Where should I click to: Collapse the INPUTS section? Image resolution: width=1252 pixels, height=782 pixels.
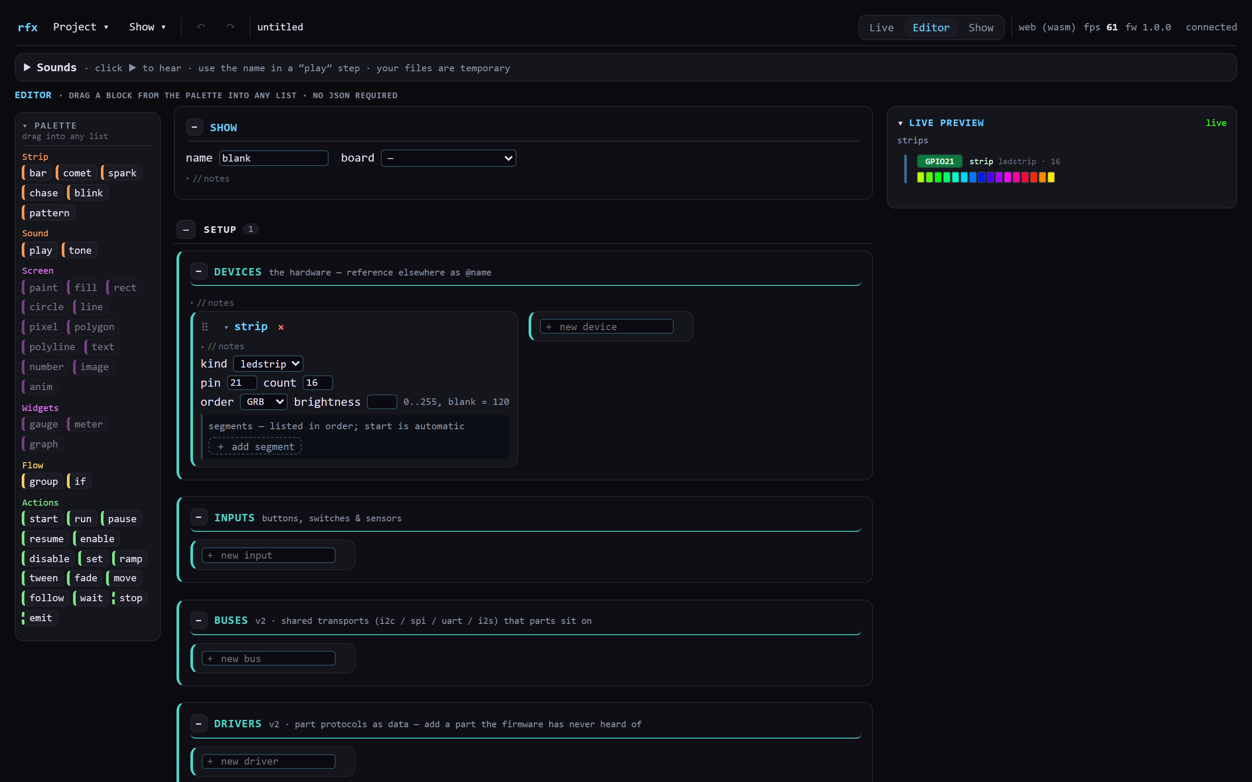199,517
